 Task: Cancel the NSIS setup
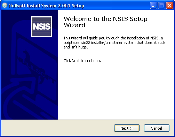pos(157,128)
